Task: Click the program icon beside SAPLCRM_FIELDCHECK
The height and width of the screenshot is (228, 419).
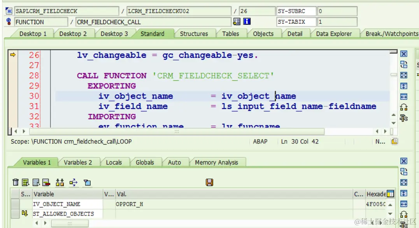Action: coord(9,11)
